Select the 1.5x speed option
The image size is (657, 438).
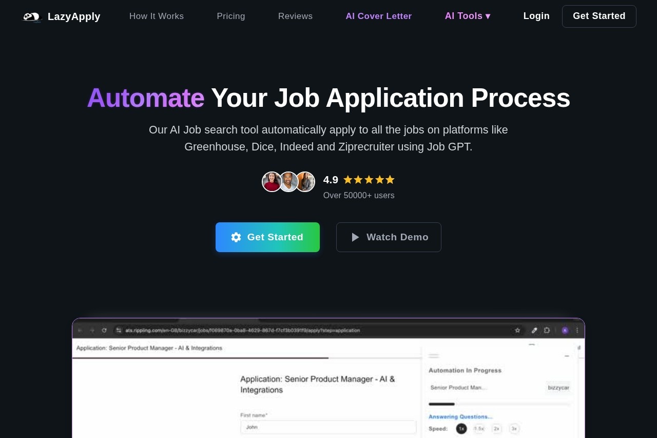coord(479,429)
